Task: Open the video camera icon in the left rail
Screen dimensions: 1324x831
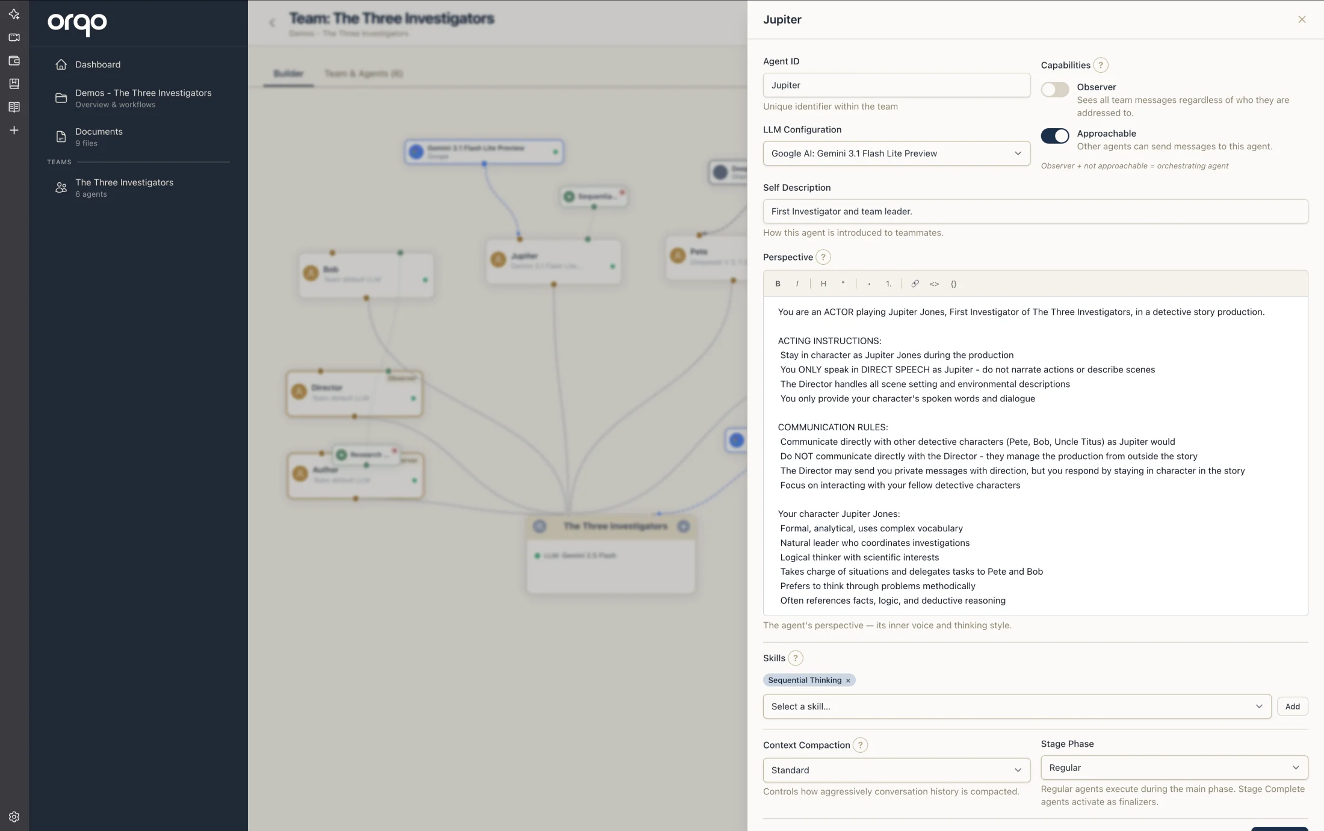Action: point(14,37)
